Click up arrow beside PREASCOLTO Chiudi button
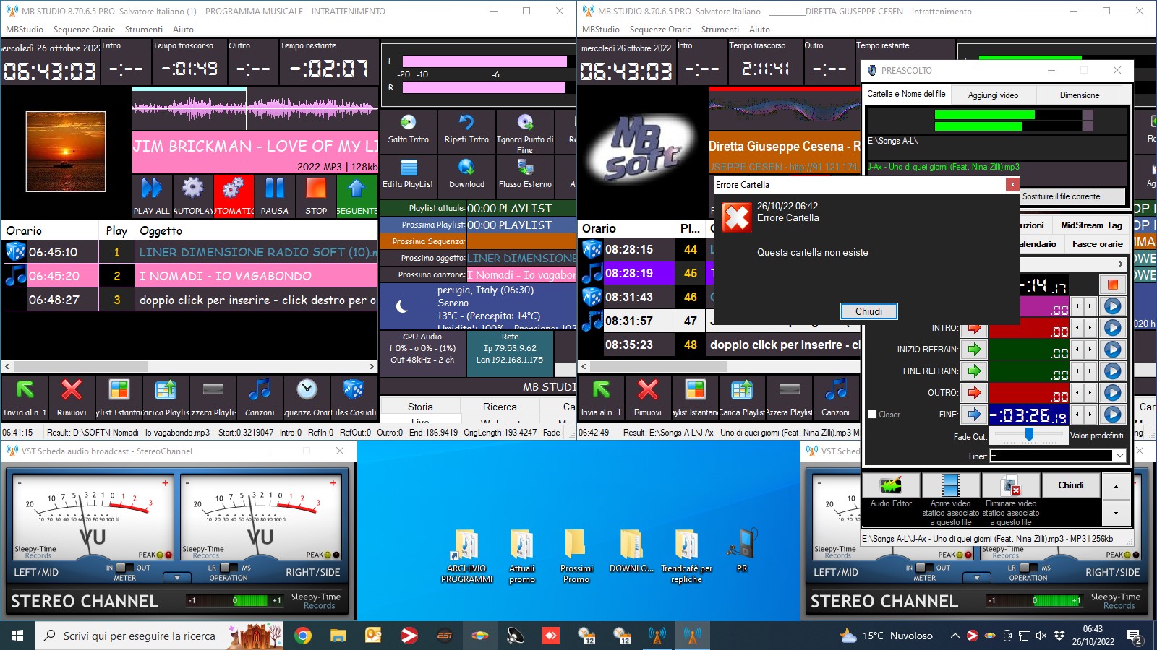This screenshot has width=1157, height=650. (x=1116, y=486)
